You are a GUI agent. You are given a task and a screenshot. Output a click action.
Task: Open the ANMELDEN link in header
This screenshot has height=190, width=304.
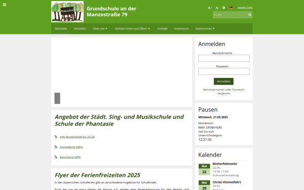[245, 8]
